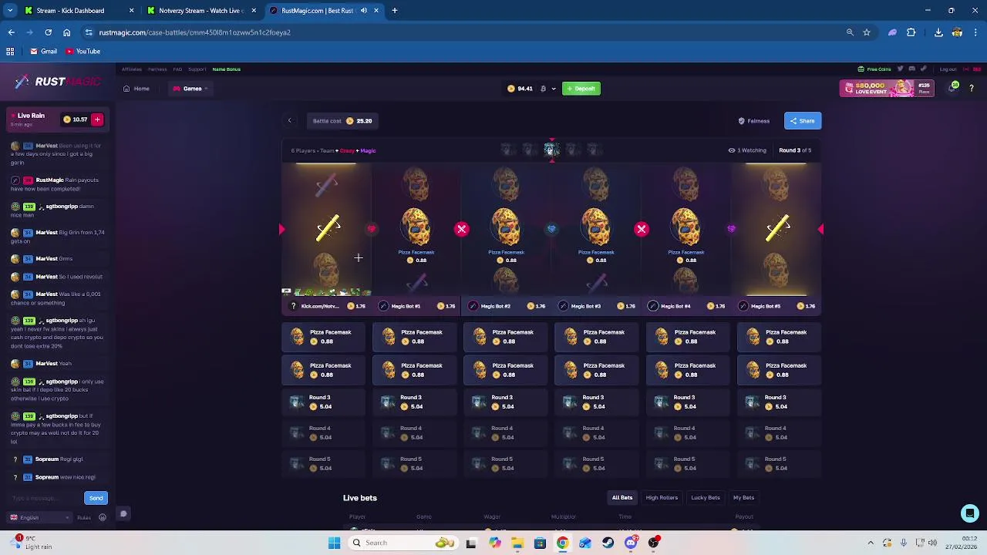Click the browser back arrow

(x=11, y=32)
